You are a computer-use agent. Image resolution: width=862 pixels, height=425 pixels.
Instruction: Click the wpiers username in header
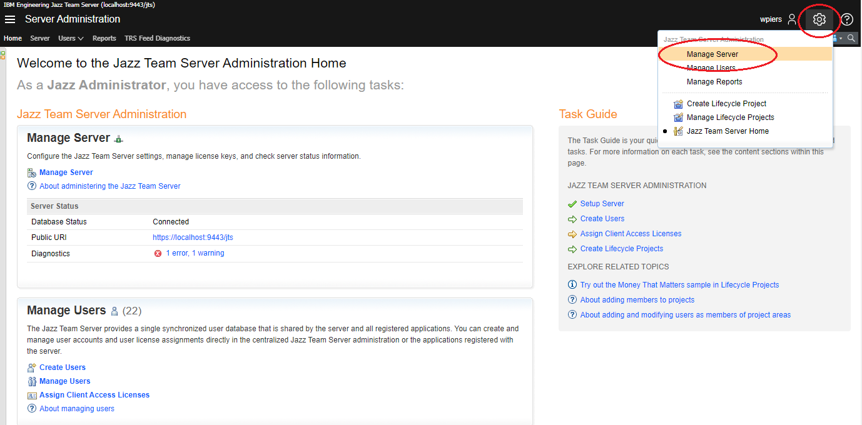pyautogui.click(x=771, y=19)
